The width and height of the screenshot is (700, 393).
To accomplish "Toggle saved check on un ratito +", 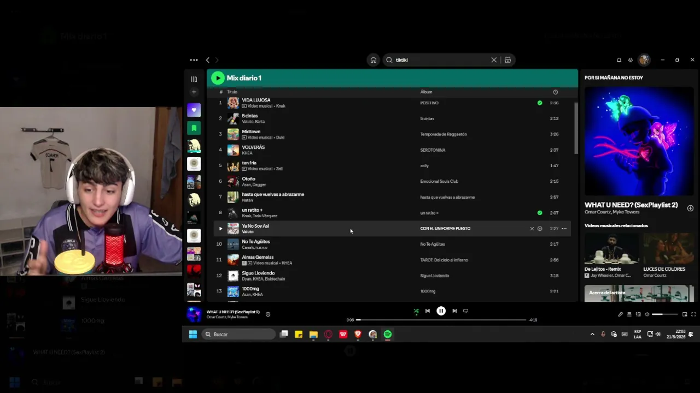I will click(x=540, y=213).
